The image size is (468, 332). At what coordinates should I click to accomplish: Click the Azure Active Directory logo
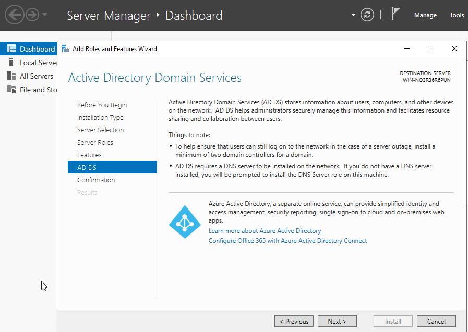click(x=185, y=222)
